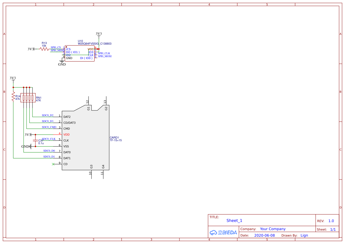Click the SDC0_CMD net label

click(x=49, y=127)
